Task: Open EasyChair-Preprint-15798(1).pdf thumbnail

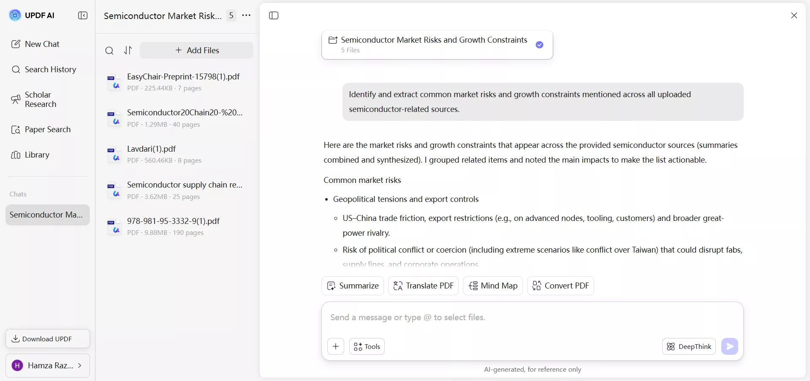Action: coord(114,82)
